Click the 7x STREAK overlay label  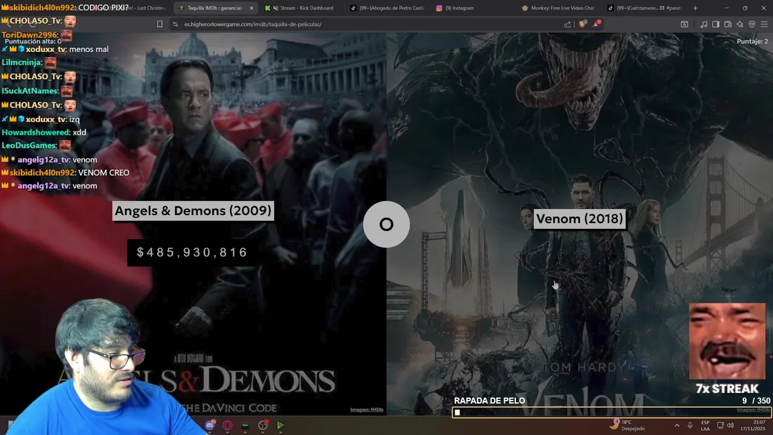point(727,388)
